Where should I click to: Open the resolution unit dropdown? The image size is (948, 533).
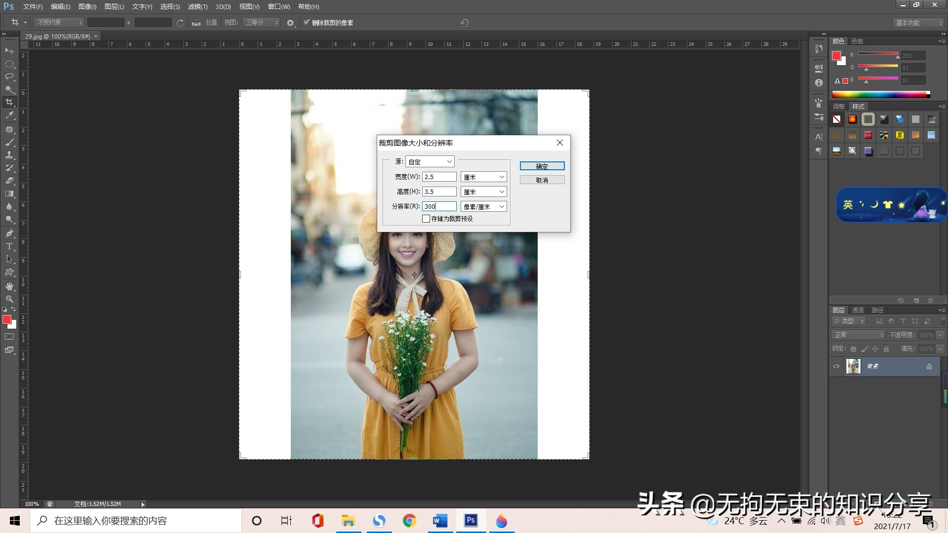point(483,206)
